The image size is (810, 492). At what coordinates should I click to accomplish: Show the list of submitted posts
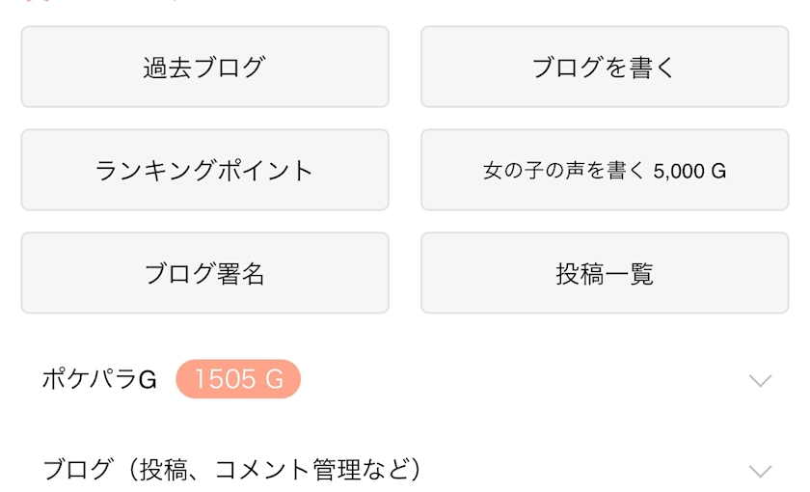[x=605, y=274]
